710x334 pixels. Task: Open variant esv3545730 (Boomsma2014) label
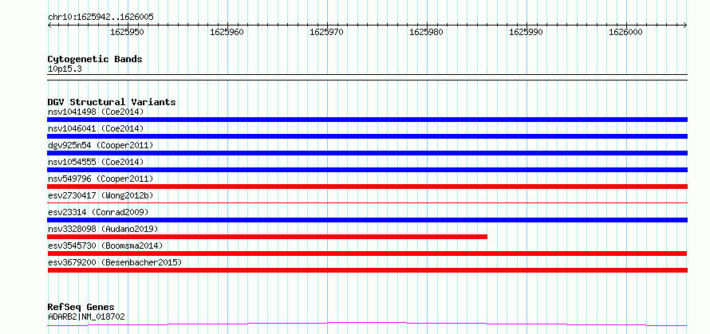tap(105, 246)
